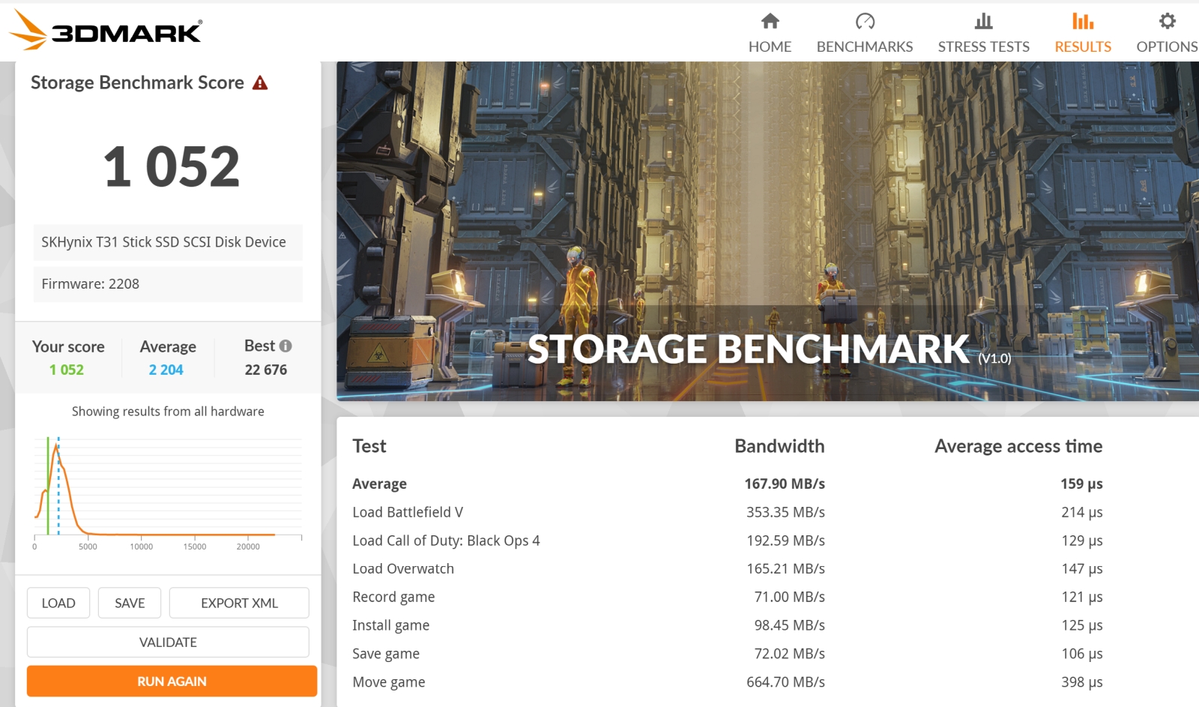Click the Home house icon

pos(770,21)
